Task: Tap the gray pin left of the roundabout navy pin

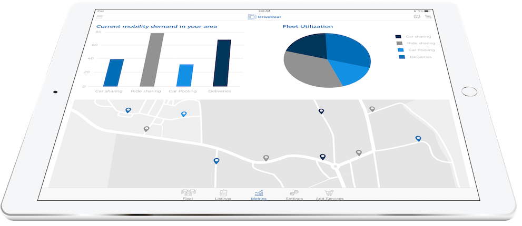Action: pyautogui.click(x=265, y=158)
